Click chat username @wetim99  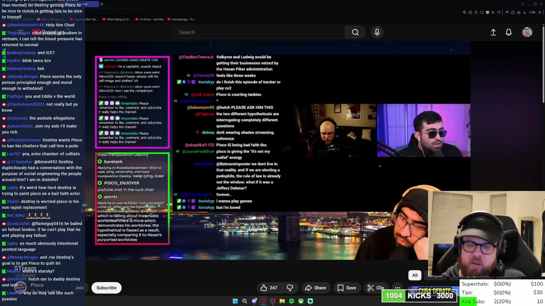17,279
